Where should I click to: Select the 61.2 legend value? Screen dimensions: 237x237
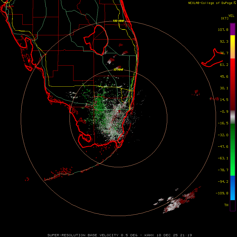[224, 65]
